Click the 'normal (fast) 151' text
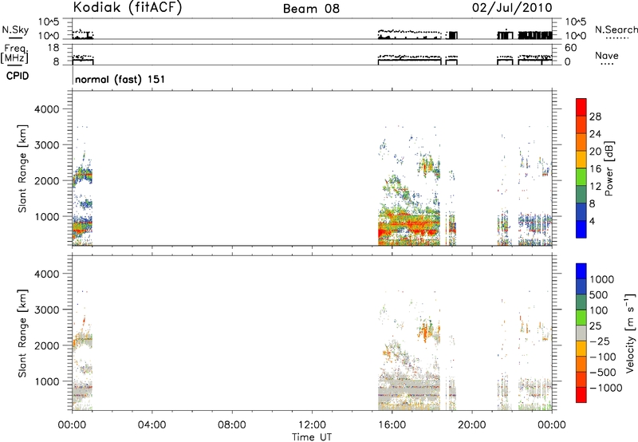Screen dimensions: 638x442 click(x=120, y=79)
